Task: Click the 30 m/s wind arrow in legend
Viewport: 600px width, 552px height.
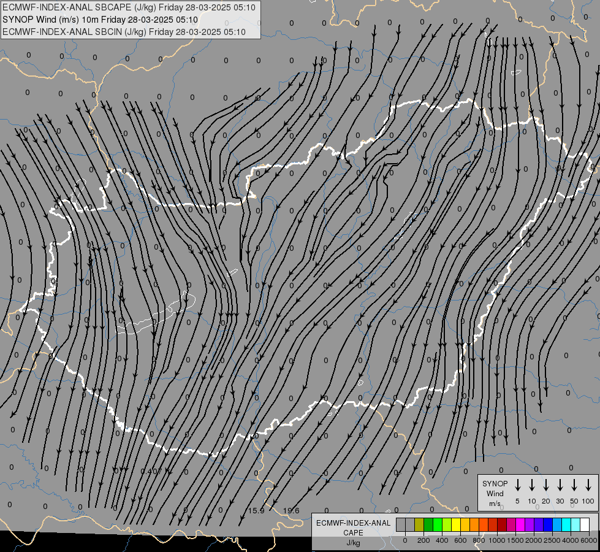Action: 560,485
